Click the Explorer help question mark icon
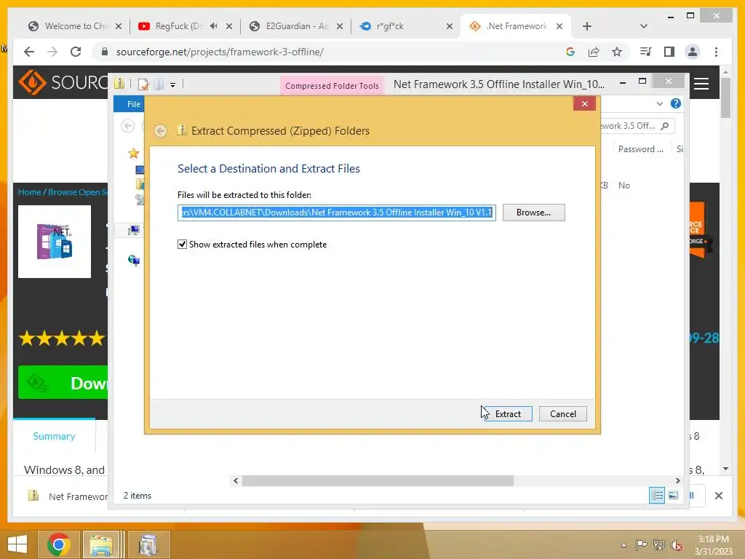Screen dimensions: 745x559 click(676, 103)
